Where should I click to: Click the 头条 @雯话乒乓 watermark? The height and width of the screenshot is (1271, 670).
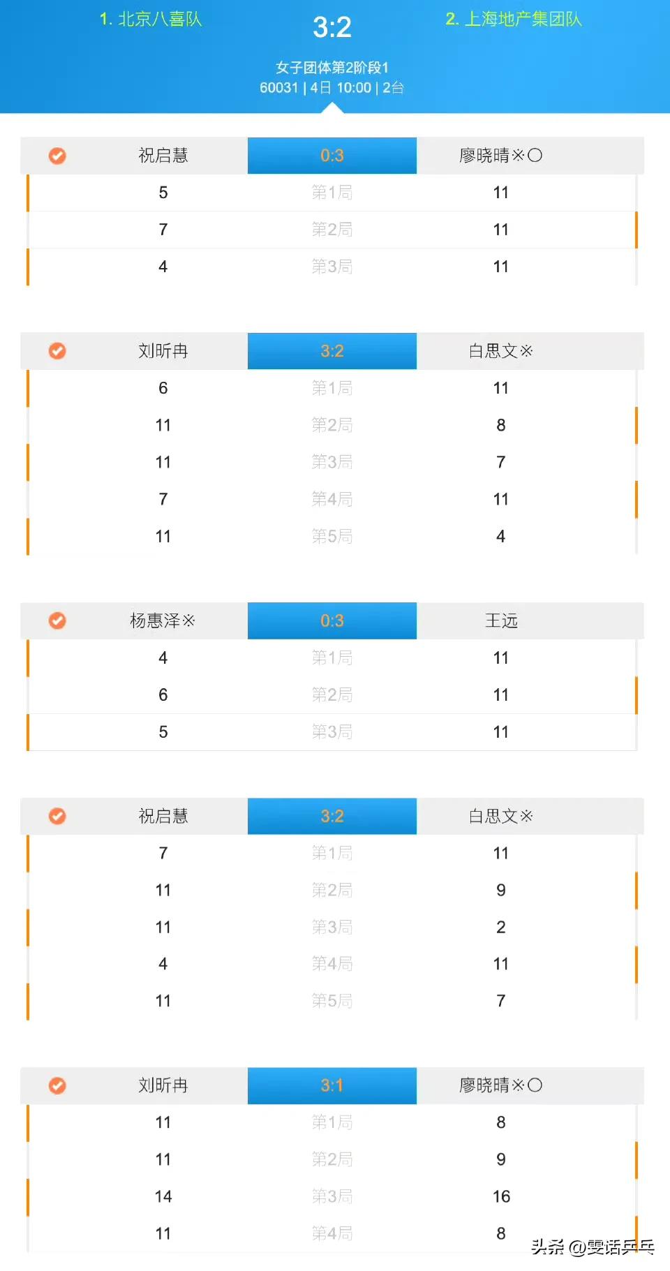593,1247
